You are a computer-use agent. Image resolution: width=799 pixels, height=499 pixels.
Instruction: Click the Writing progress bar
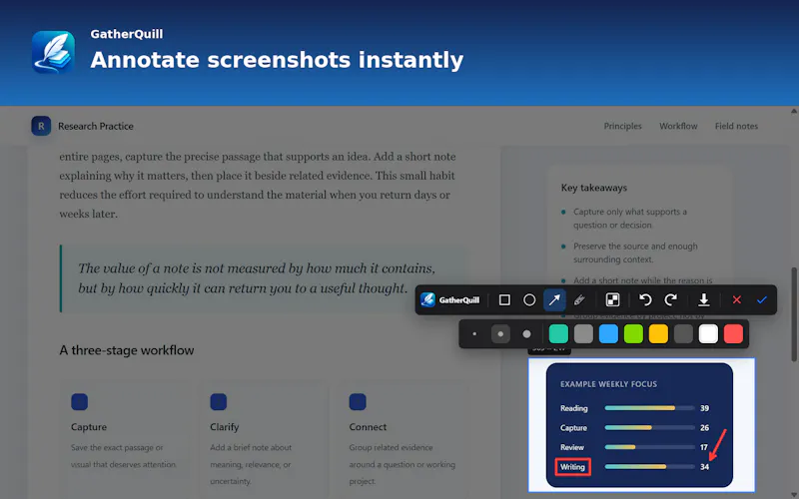pyautogui.click(x=650, y=466)
